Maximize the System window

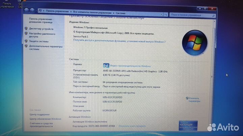pyautogui.click(x=205, y=9)
